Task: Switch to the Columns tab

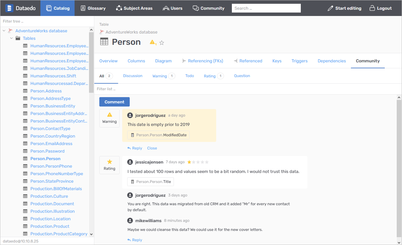Action: pyautogui.click(x=136, y=61)
